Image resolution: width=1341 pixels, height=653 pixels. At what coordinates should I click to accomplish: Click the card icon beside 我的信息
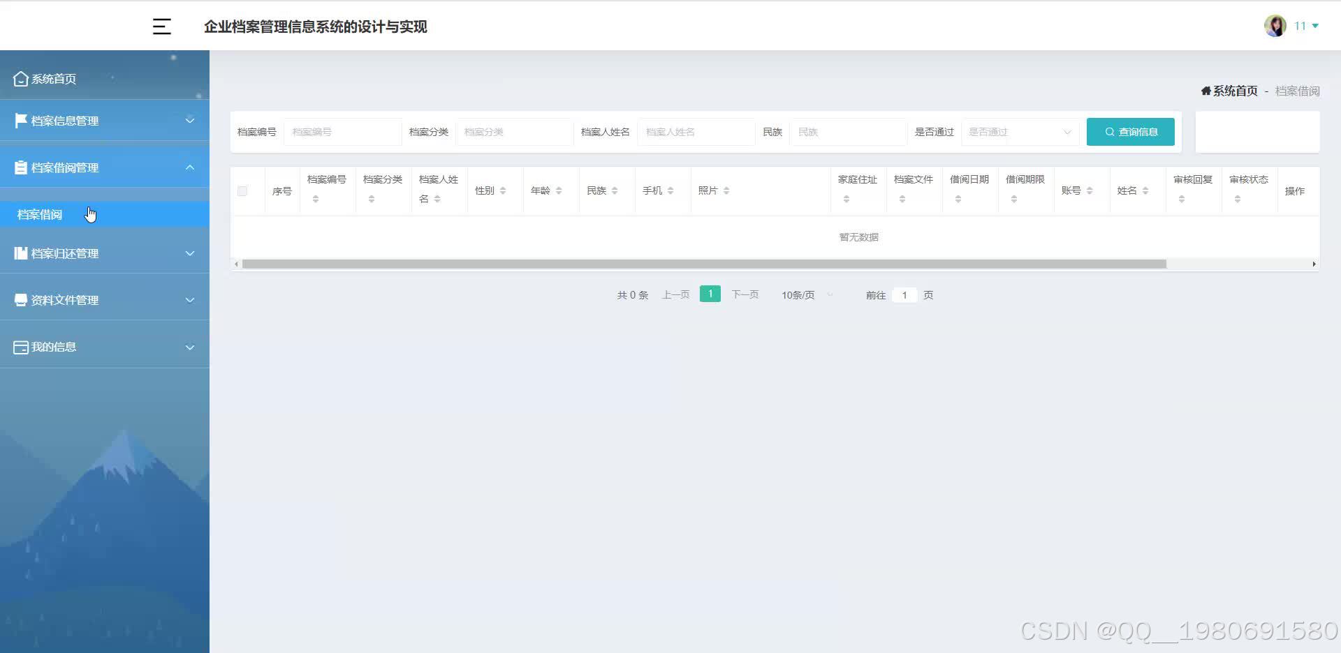click(x=20, y=346)
